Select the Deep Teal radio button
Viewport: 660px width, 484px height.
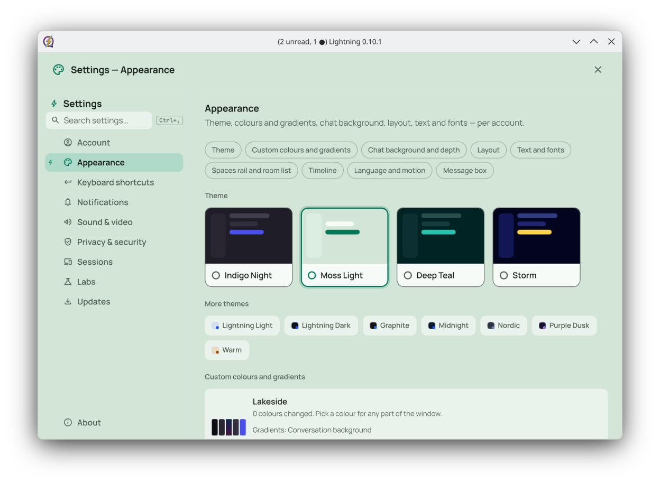point(408,275)
